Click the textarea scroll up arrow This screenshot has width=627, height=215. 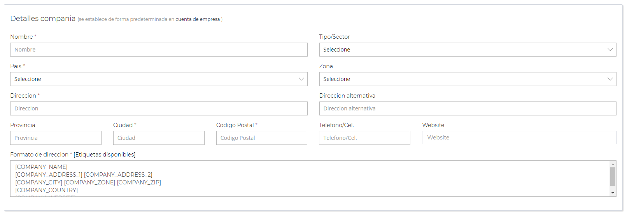[x=613, y=164]
